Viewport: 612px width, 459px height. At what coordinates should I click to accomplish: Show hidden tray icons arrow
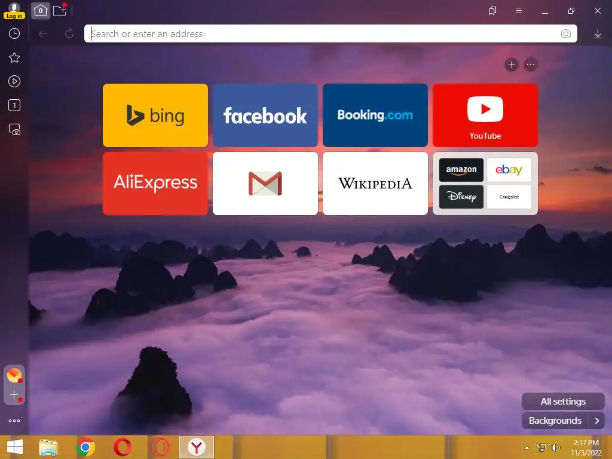[x=527, y=448]
